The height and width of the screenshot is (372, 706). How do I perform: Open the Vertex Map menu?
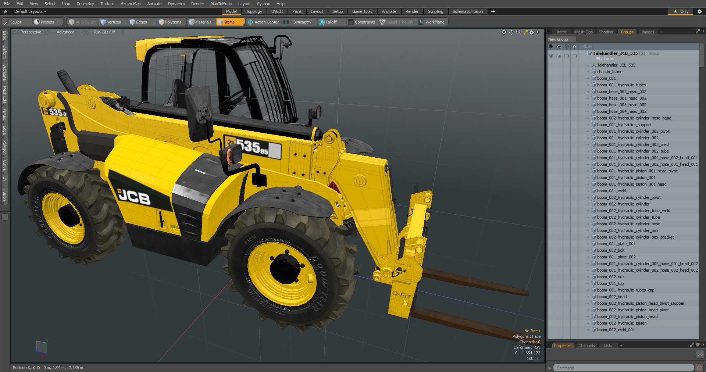(x=131, y=4)
